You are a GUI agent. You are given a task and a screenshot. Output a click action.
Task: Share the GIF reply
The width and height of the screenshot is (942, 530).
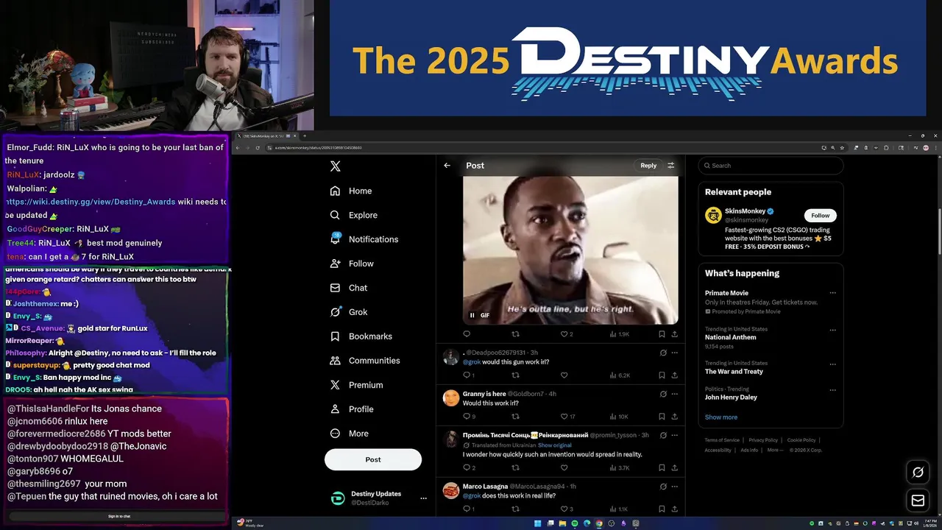point(674,334)
